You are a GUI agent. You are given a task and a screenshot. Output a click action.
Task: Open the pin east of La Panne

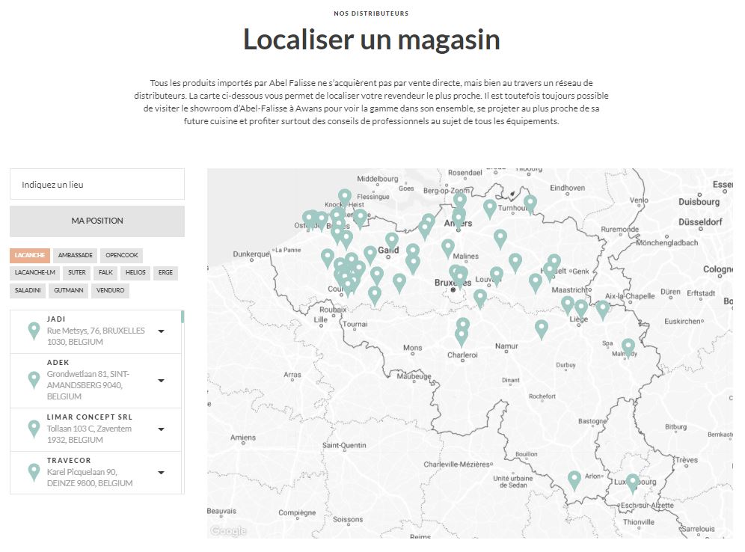(x=328, y=258)
